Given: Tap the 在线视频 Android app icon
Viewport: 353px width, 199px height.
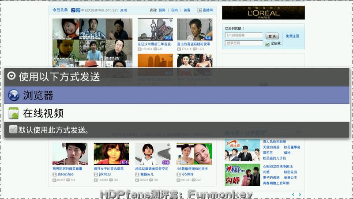Looking at the screenshot, I should tap(14, 113).
